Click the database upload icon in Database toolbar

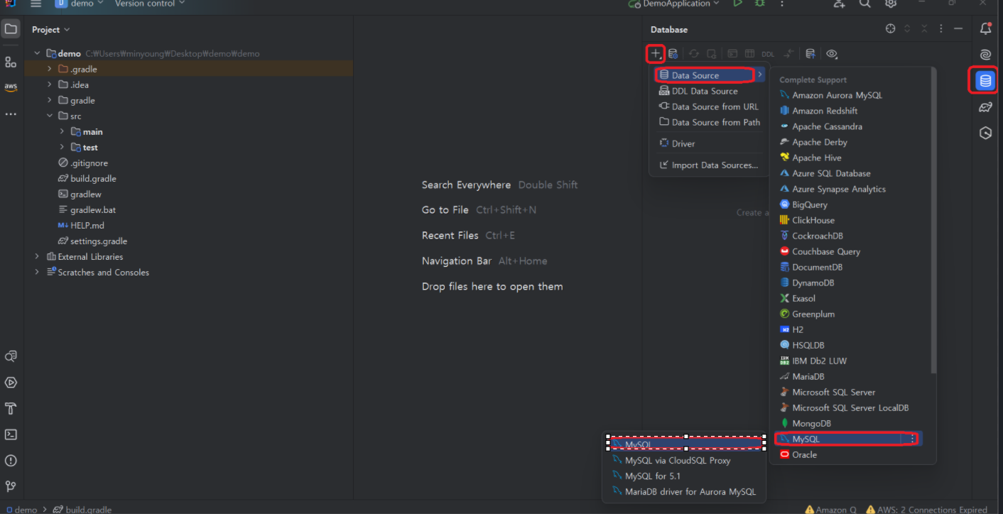coord(810,54)
